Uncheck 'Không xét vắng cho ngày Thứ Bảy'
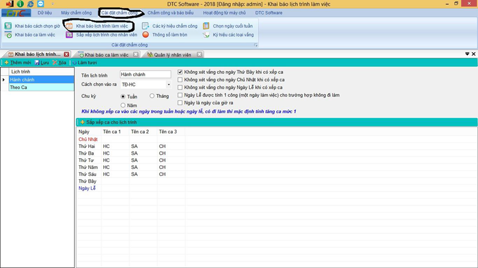 pos(180,72)
